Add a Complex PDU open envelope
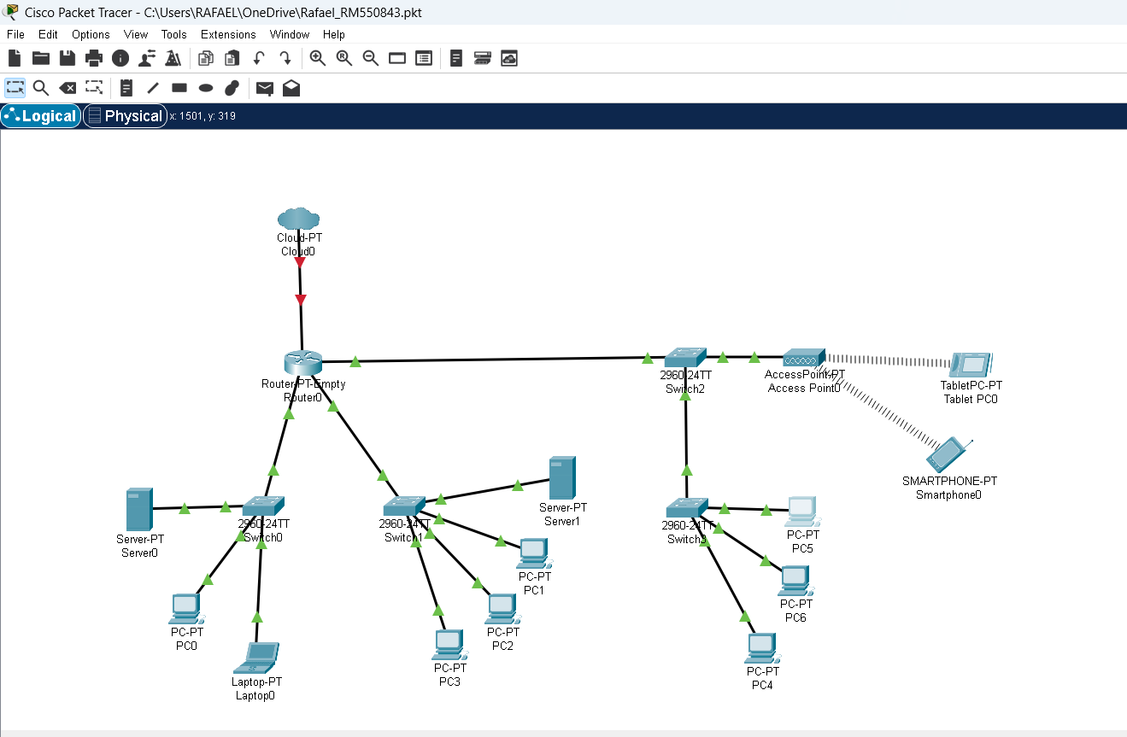Viewport: 1127px width, 737px height. point(291,88)
